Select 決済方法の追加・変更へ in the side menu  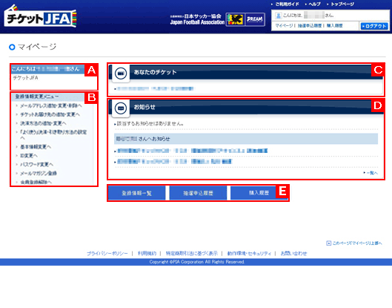point(43,123)
